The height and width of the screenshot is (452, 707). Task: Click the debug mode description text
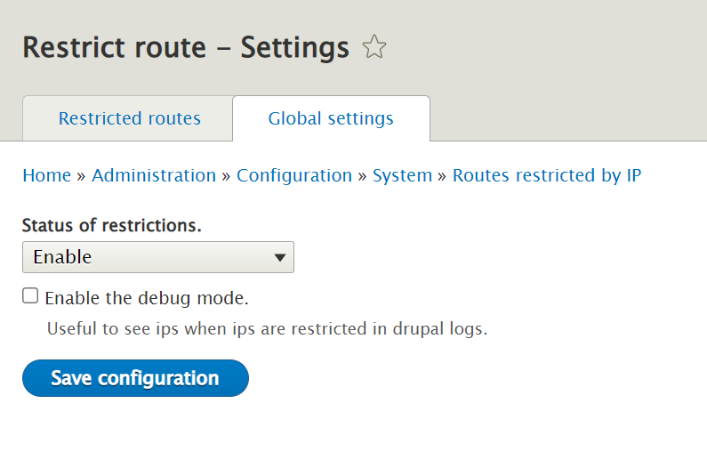(268, 329)
